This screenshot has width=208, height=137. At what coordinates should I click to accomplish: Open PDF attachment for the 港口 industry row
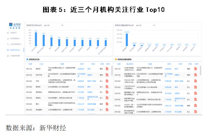coord(107,104)
